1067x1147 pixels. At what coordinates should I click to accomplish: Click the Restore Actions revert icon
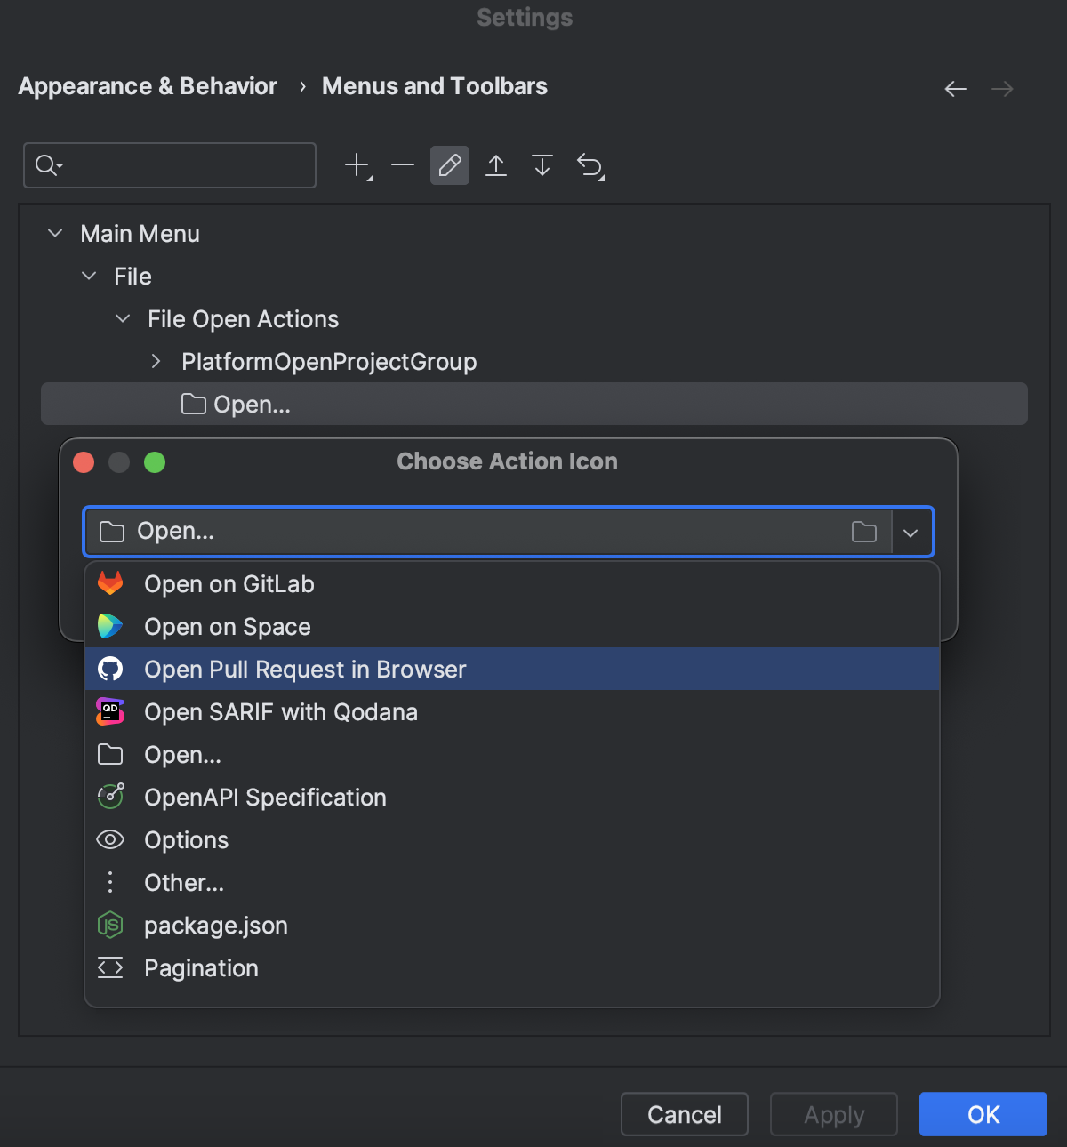coord(590,164)
